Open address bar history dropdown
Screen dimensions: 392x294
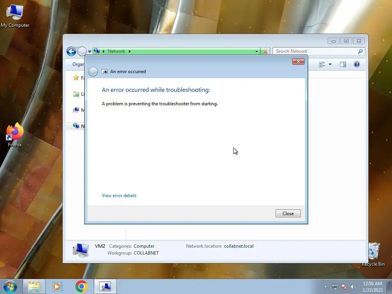(x=256, y=52)
